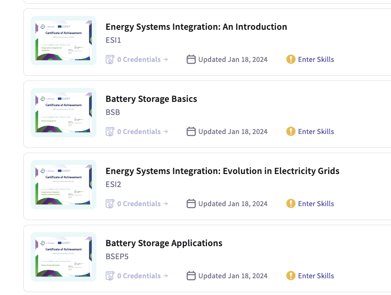Click the calendar icon in Battery Storage Basics row

click(191, 131)
